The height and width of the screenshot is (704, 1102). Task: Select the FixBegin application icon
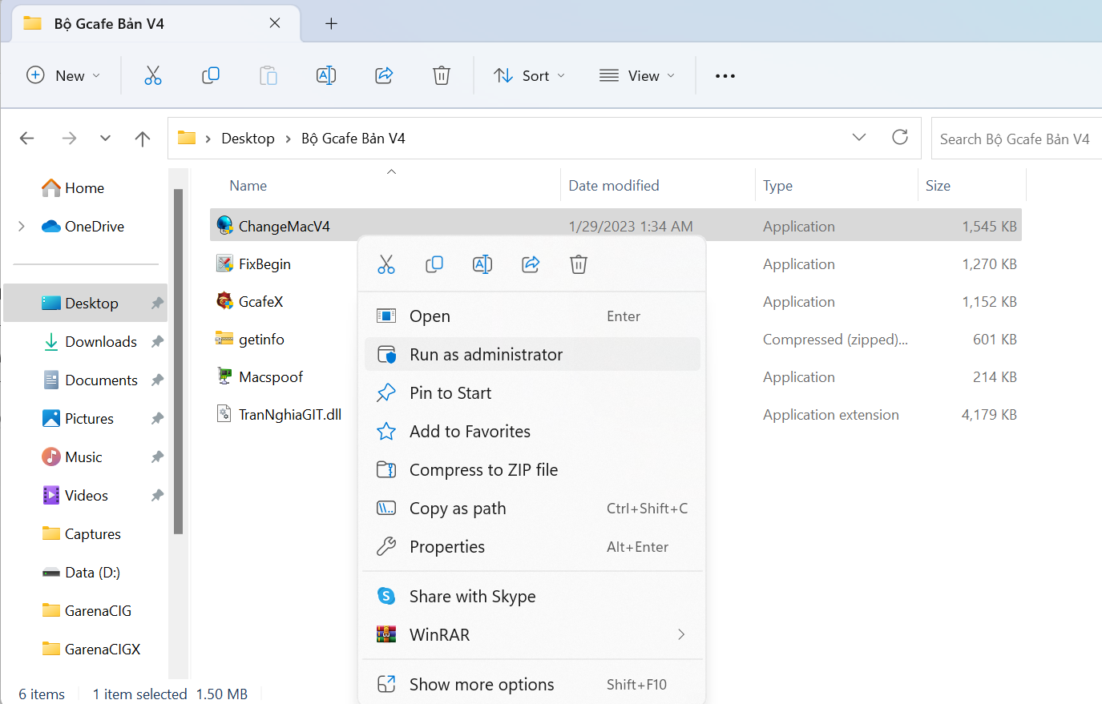tap(225, 263)
